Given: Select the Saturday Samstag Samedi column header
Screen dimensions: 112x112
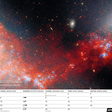Looking at the screenshot, I should tap(98, 91).
